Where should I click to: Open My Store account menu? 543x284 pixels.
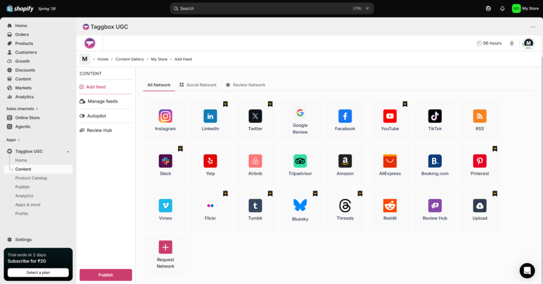[525, 8]
